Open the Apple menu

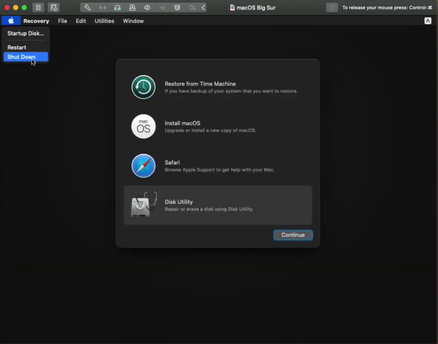(11, 21)
